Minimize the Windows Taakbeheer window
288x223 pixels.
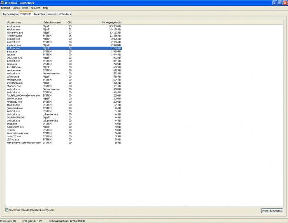[x=274, y=3]
